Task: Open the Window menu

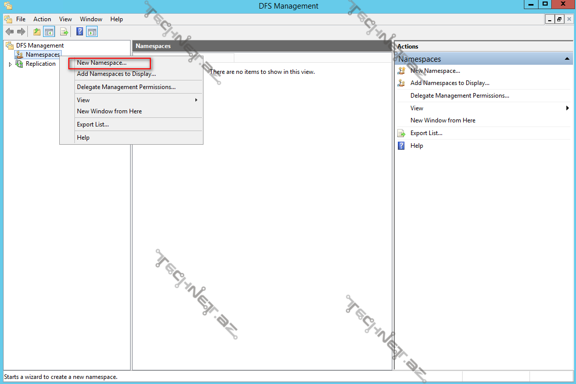Action: click(x=91, y=19)
